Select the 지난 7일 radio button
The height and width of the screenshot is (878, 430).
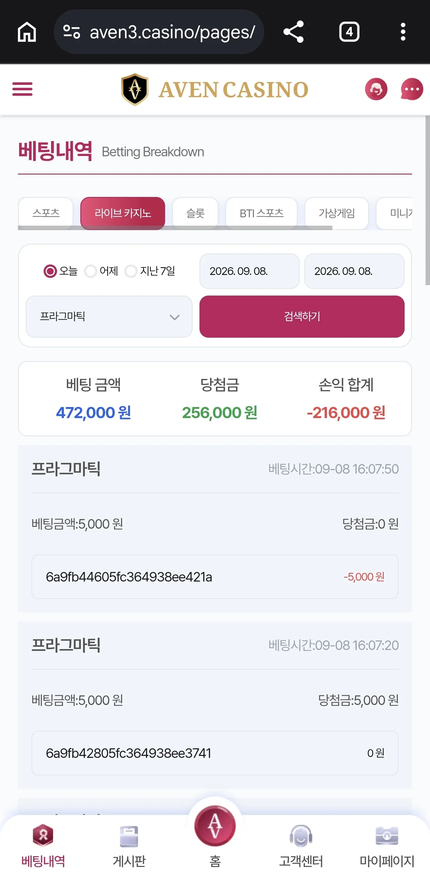[131, 271]
